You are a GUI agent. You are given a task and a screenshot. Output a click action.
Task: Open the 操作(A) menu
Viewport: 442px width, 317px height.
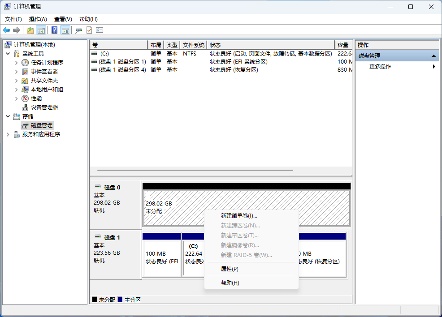(x=38, y=19)
